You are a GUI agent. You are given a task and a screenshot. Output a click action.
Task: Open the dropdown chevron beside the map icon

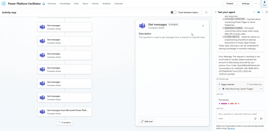pyautogui.click(x=262, y=12)
